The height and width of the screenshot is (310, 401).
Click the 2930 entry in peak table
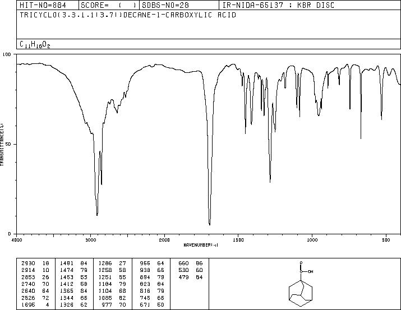click(28, 263)
